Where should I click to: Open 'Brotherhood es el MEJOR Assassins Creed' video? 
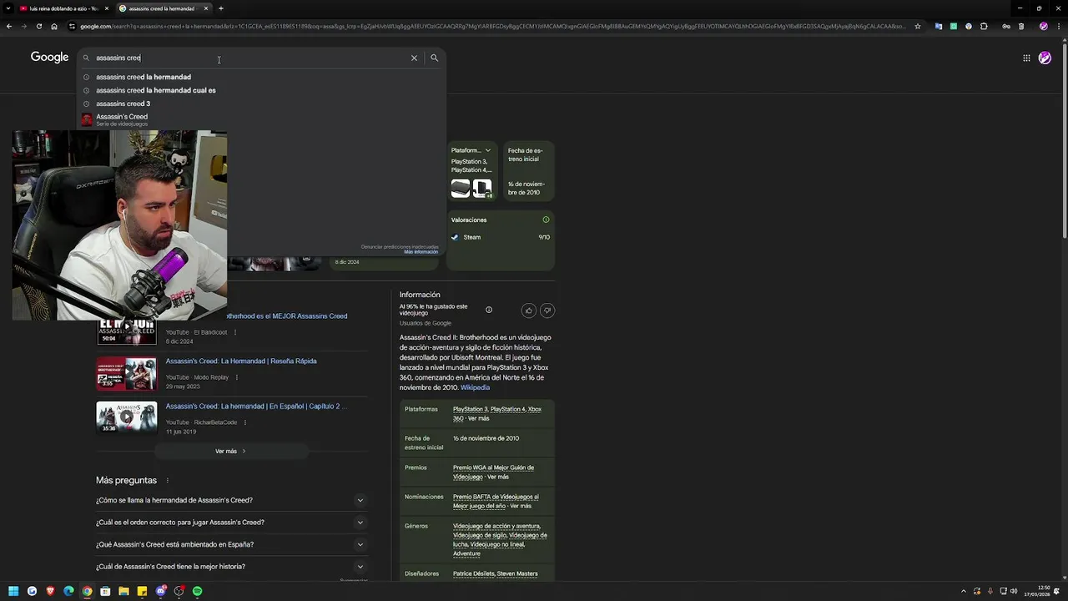click(x=287, y=316)
